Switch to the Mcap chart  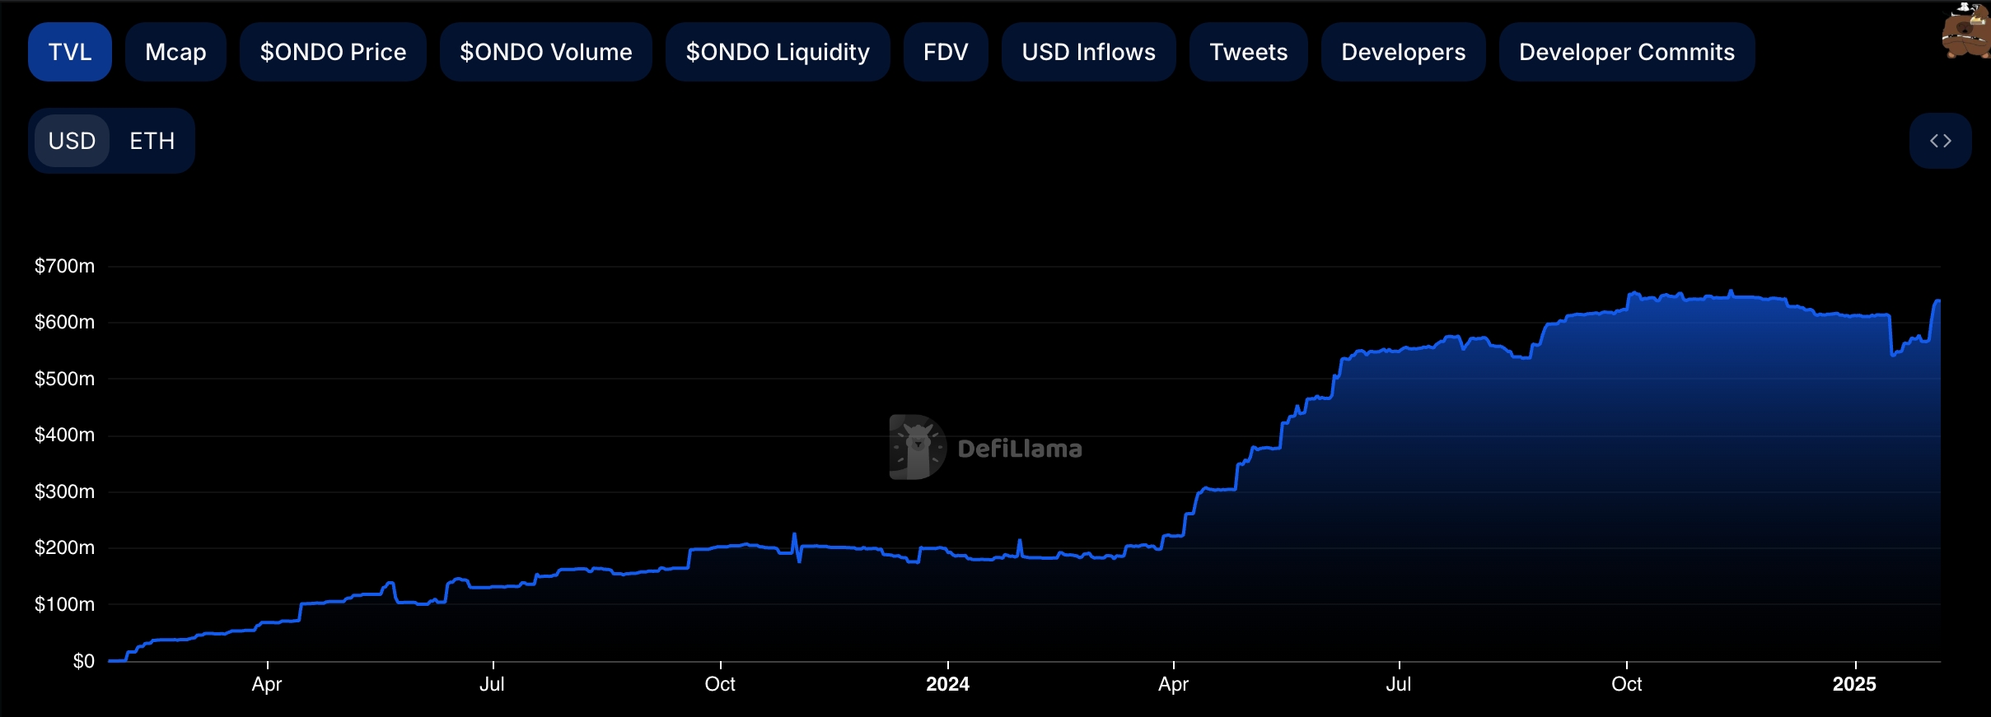click(x=175, y=52)
